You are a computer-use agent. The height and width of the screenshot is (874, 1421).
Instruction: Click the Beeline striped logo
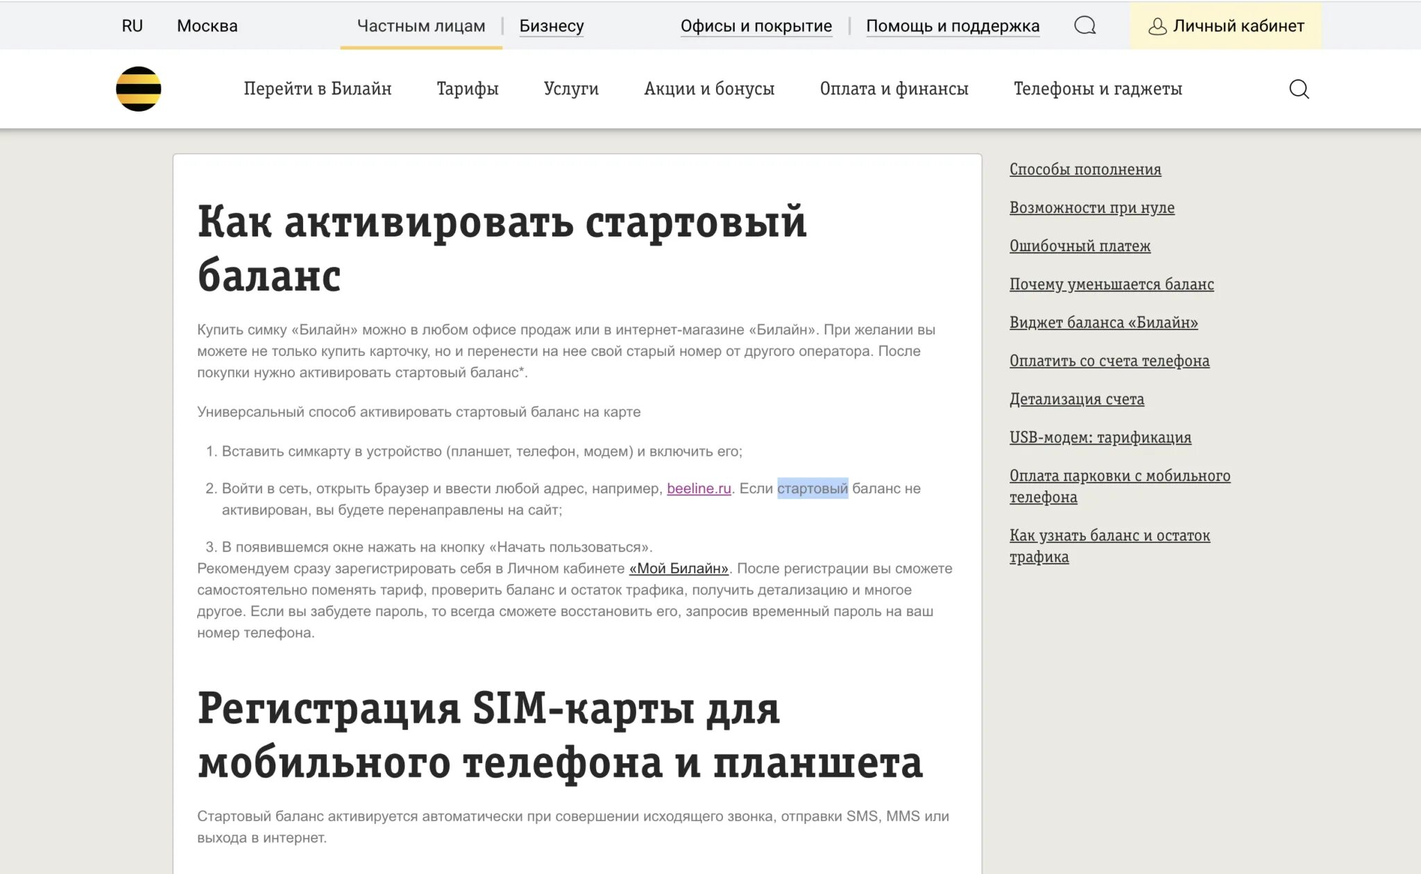pyautogui.click(x=138, y=89)
